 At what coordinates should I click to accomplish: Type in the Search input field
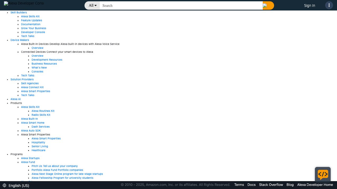[x=181, y=6]
